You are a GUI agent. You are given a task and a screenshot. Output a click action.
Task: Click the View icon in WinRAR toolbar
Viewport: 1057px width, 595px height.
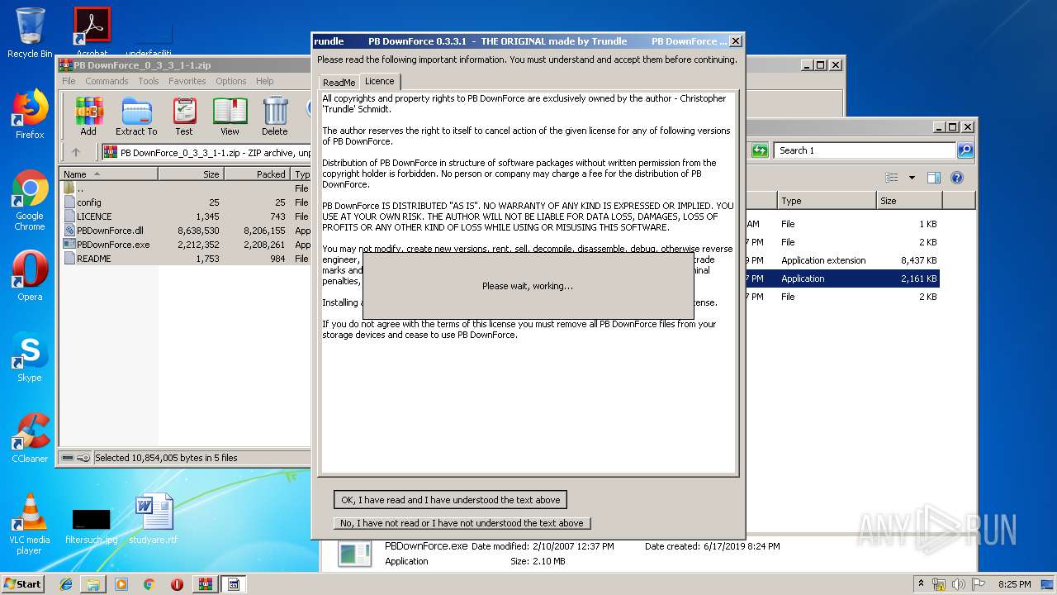(x=230, y=116)
